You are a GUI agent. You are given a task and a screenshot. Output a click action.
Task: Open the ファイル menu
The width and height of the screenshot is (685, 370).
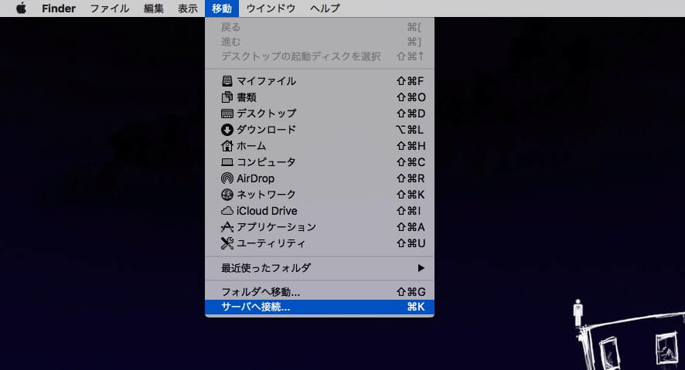click(x=109, y=8)
